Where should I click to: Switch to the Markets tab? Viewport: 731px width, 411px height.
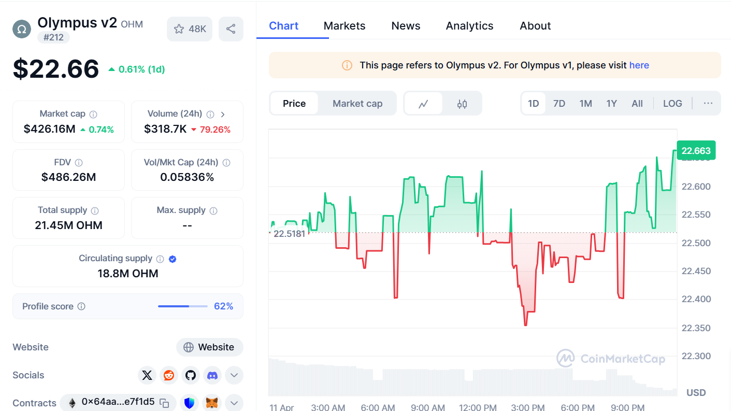344,25
